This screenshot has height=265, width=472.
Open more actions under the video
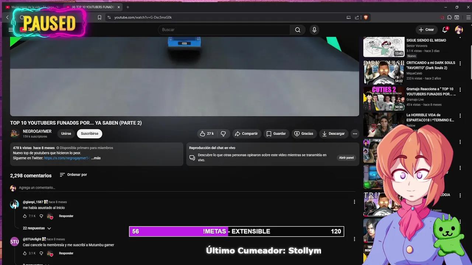click(x=355, y=134)
